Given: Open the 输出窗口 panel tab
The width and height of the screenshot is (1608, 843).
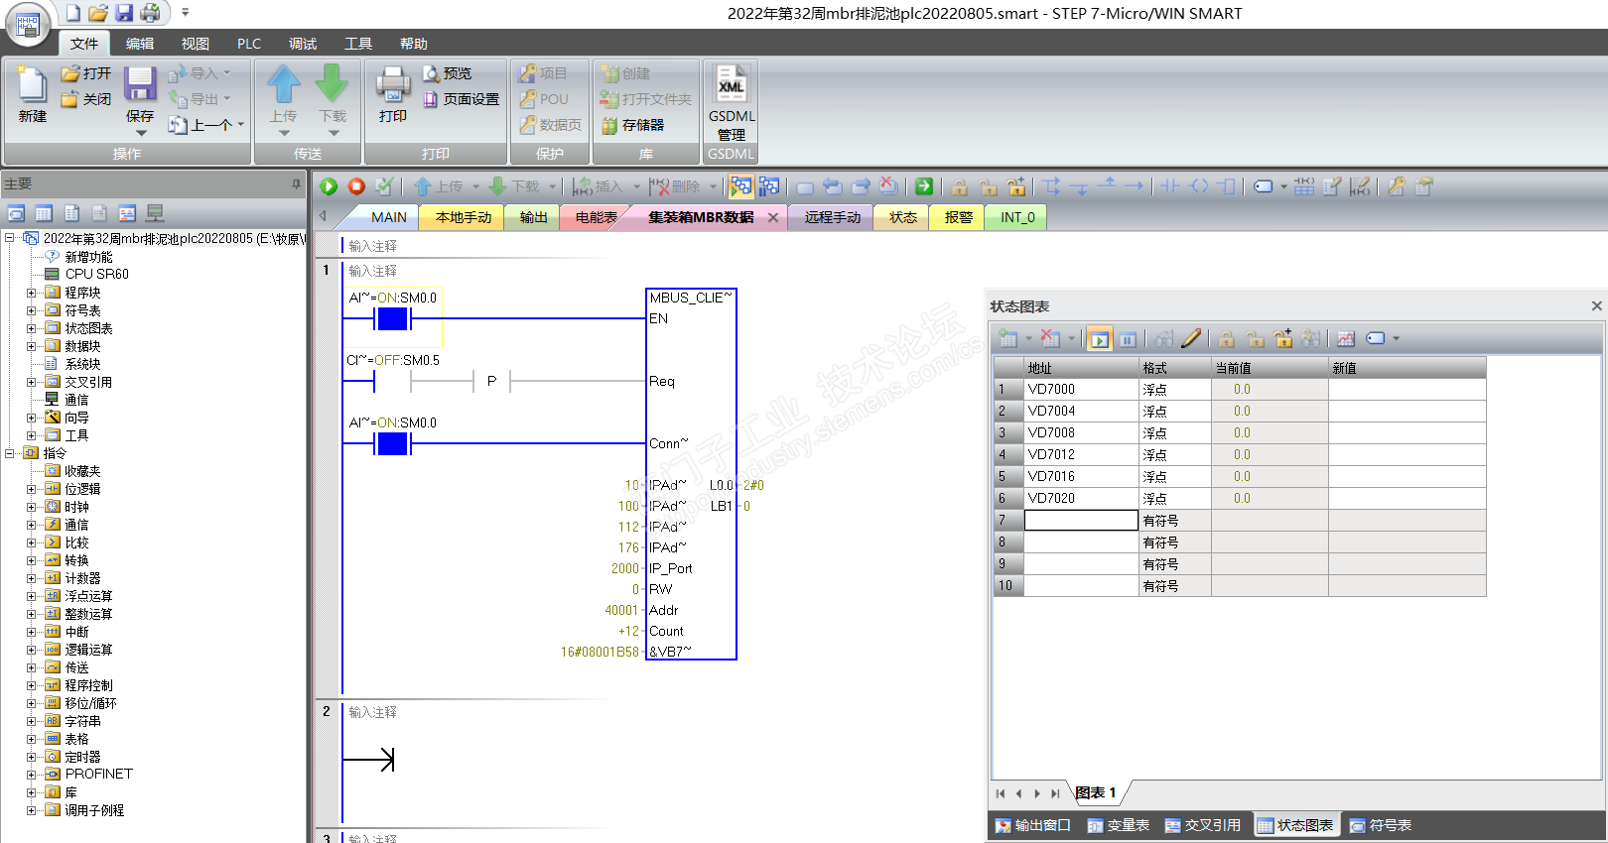Looking at the screenshot, I should coord(1033,825).
